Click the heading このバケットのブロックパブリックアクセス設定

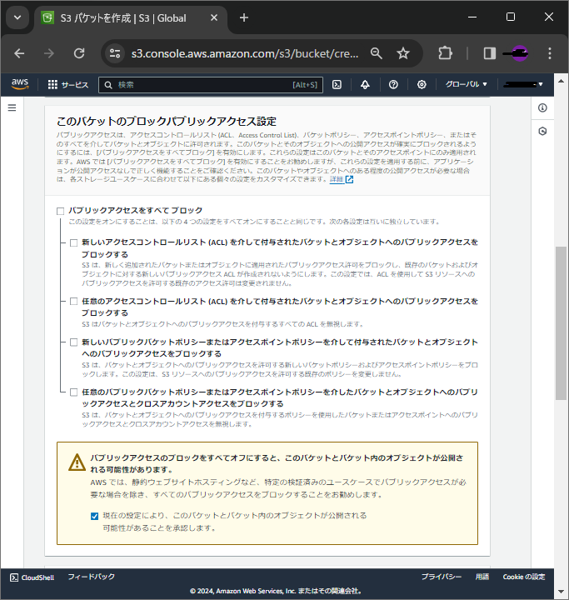(167, 122)
